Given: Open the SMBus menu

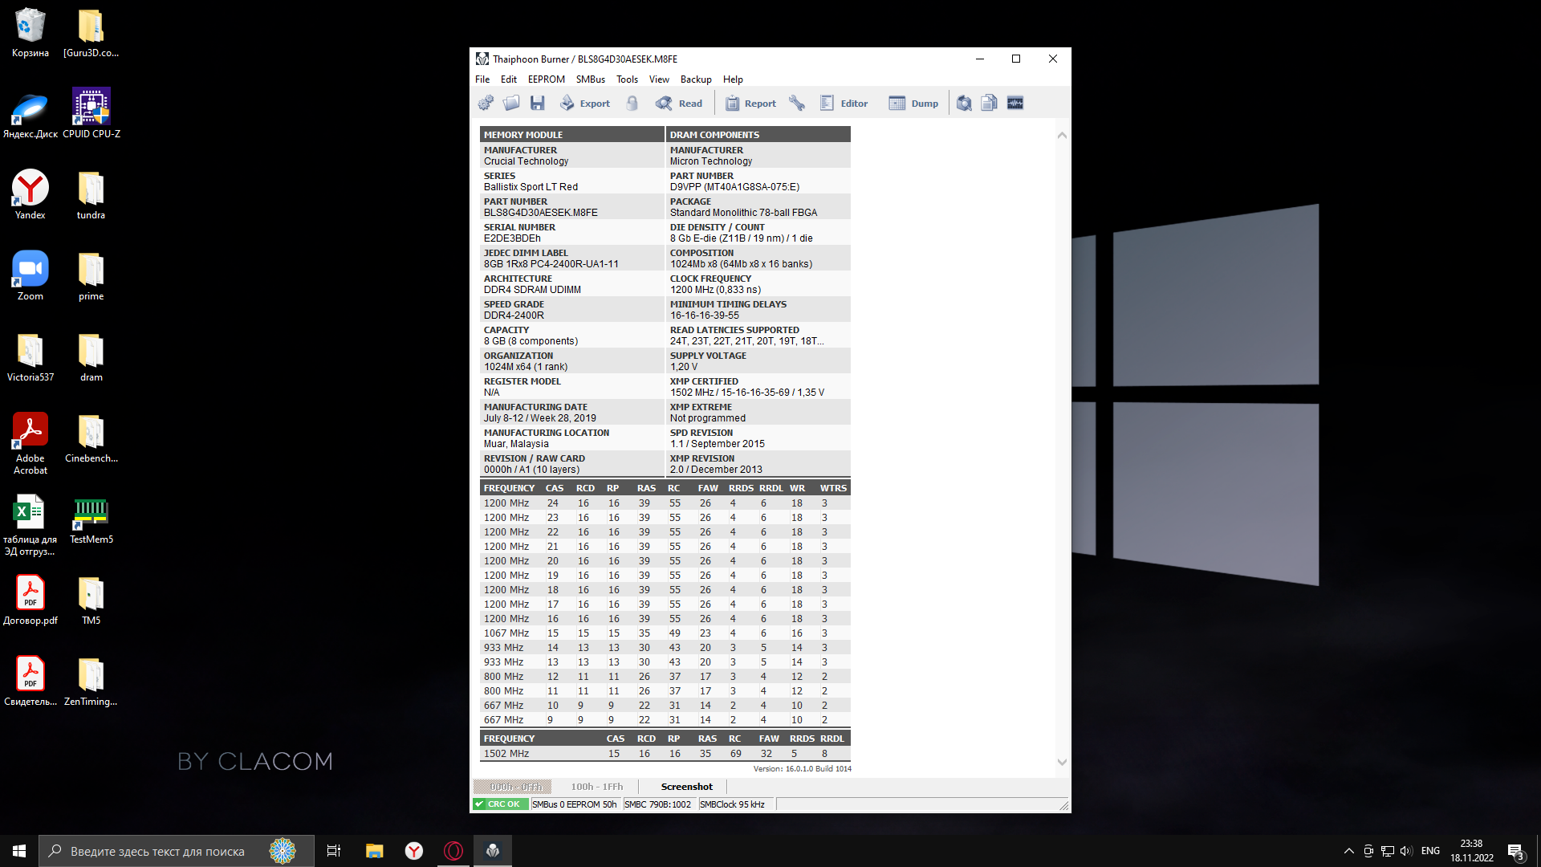Looking at the screenshot, I should pos(590,79).
